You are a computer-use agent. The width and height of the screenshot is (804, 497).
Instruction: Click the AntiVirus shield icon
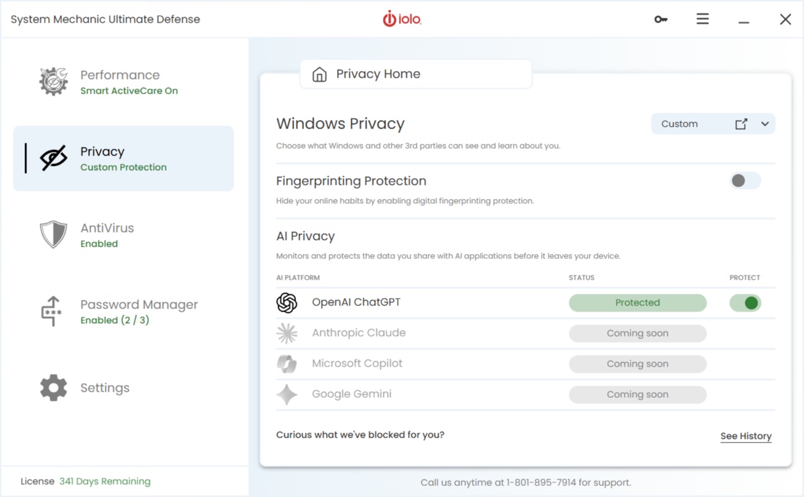click(53, 234)
